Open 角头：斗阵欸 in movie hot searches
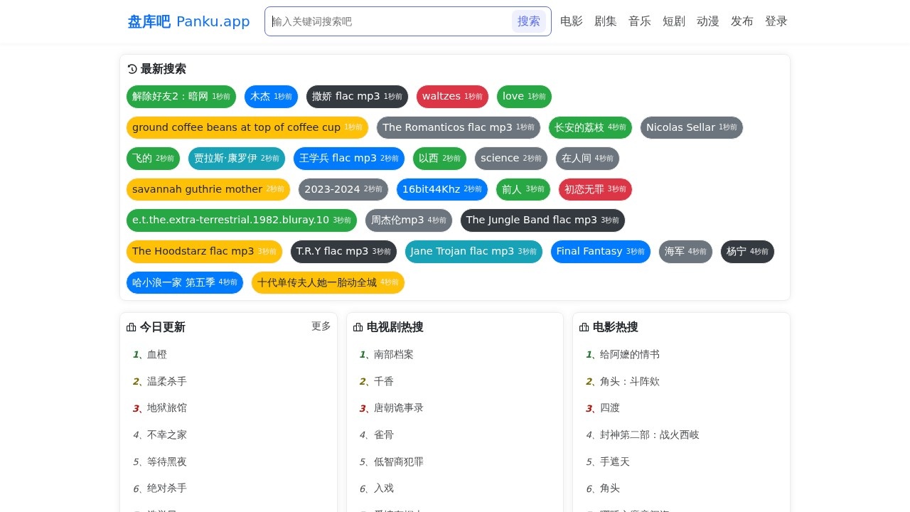This screenshot has width=910, height=512. (x=630, y=381)
